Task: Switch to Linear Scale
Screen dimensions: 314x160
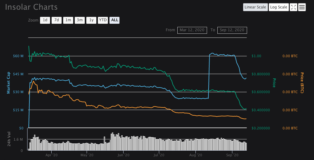Action: pos(255,7)
